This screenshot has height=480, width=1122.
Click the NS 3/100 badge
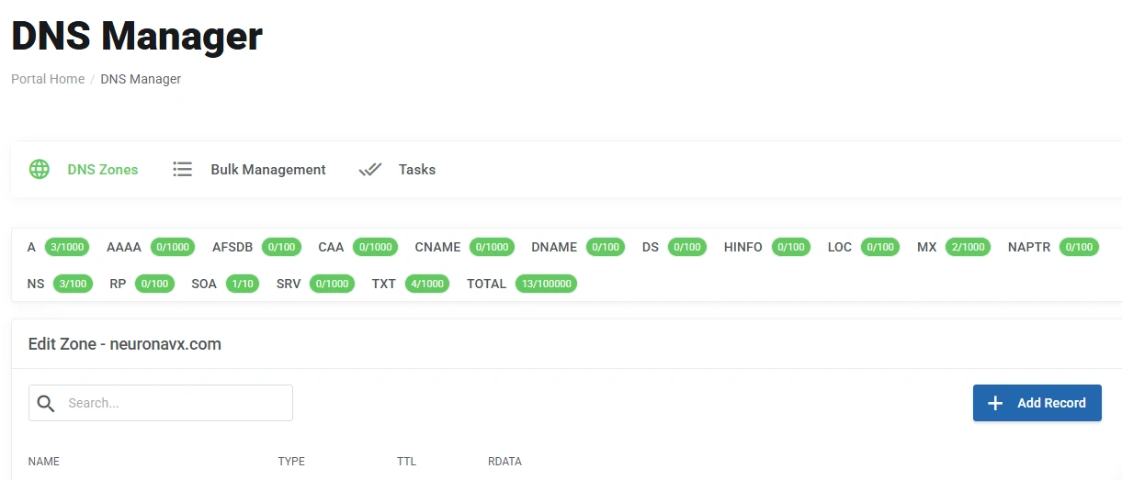73,284
